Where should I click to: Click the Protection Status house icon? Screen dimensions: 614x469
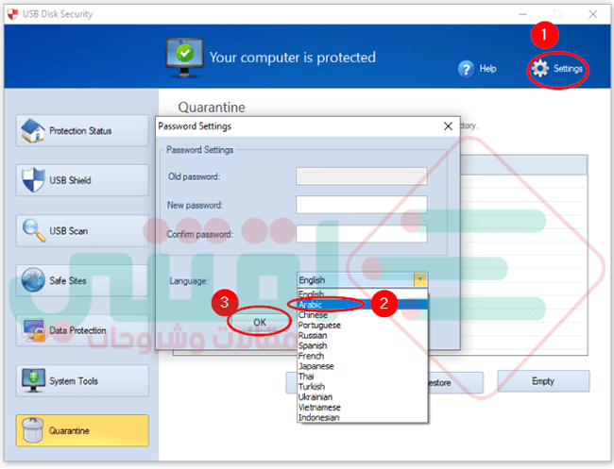point(33,130)
